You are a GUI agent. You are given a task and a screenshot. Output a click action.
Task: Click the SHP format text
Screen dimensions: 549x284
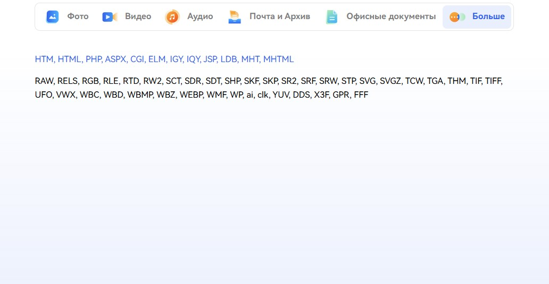point(232,81)
